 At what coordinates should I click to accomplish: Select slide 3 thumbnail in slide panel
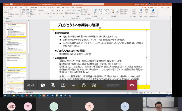click(16, 61)
